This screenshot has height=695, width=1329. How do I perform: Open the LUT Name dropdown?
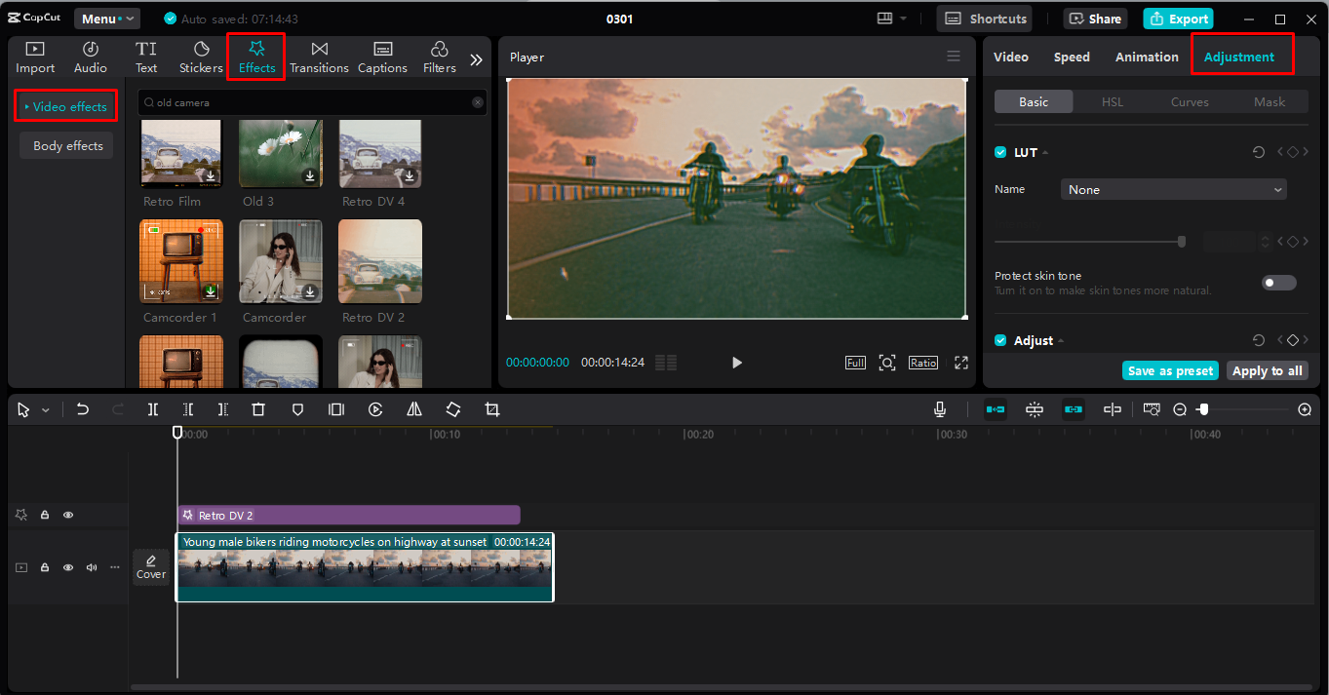tap(1173, 190)
